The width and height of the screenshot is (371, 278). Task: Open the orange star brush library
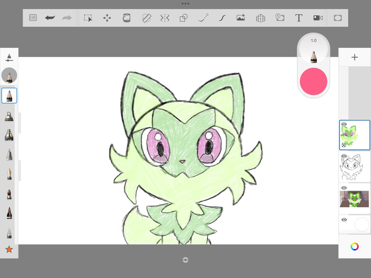click(9, 249)
